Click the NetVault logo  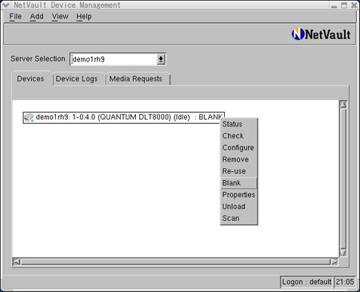[321, 34]
